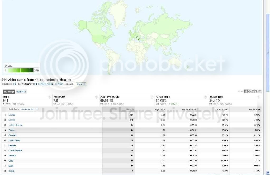Open the France country link
Image resolution: width=270 pixels, height=175 pixels.
tap(12, 130)
